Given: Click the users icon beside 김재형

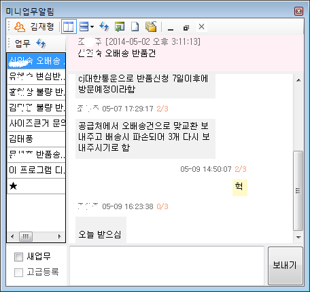Looking at the screenshot, I should coord(20,27).
